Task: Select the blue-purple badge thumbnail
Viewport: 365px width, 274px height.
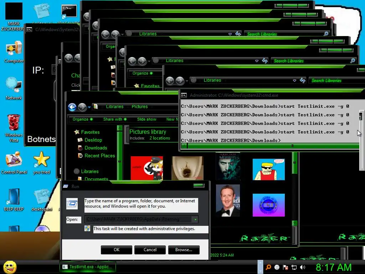Action: tap(269, 205)
